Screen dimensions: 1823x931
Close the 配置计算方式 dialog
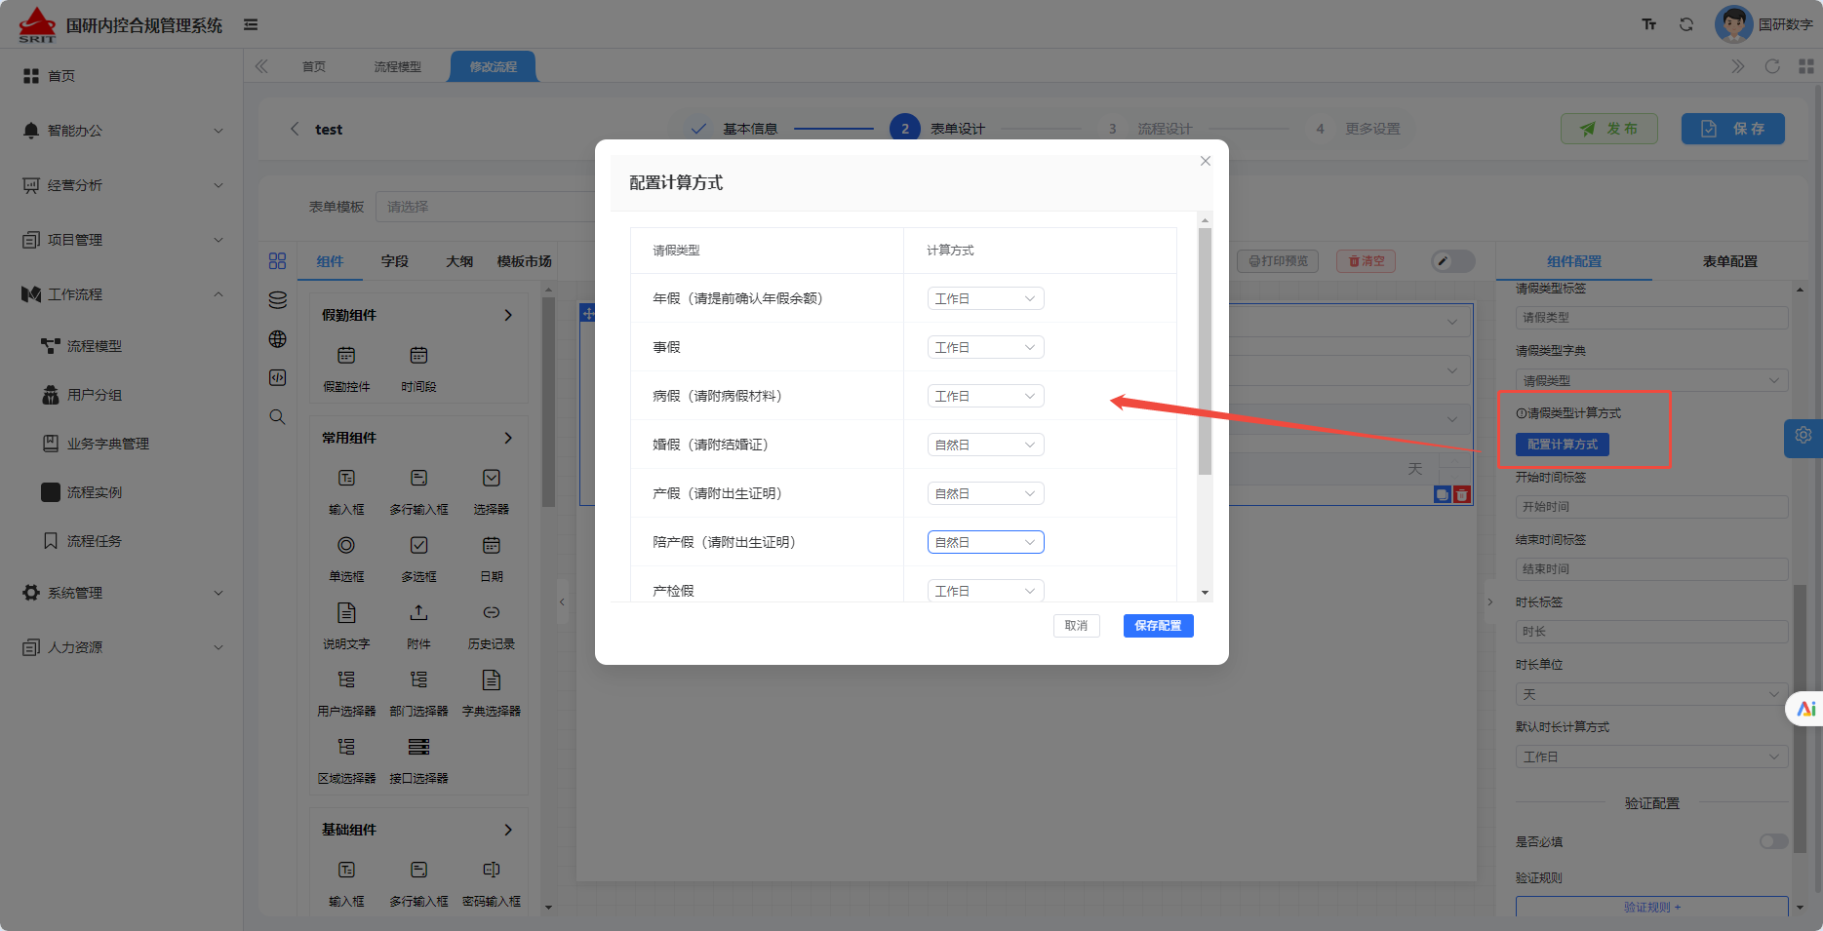(x=1206, y=161)
